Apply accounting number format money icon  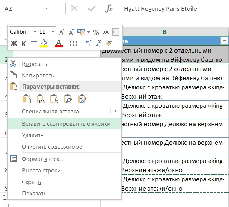[81, 32]
